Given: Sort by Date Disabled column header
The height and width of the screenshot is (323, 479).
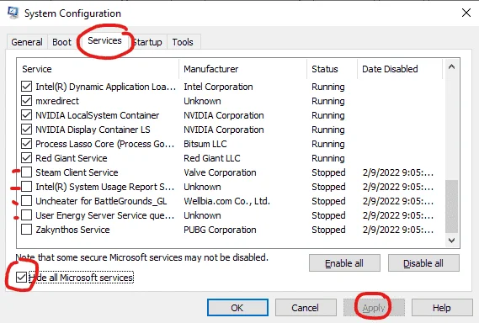Looking at the screenshot, I should click(x=400, y=69).
